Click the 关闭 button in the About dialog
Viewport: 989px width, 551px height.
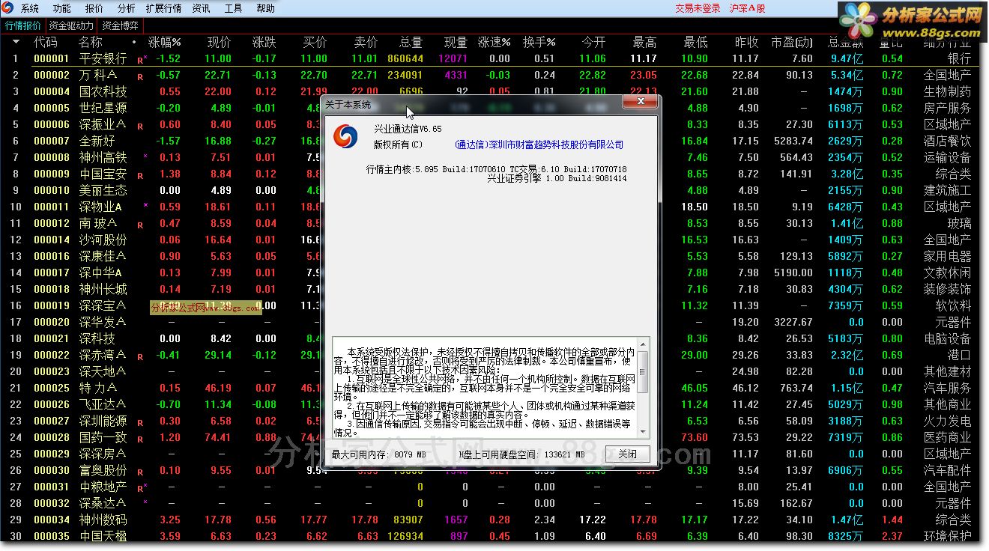627,454
